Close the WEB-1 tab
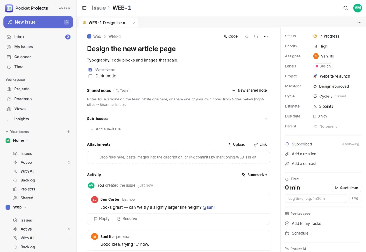The height and width of the screenshot is (252, 366). [x=134, y=23]
